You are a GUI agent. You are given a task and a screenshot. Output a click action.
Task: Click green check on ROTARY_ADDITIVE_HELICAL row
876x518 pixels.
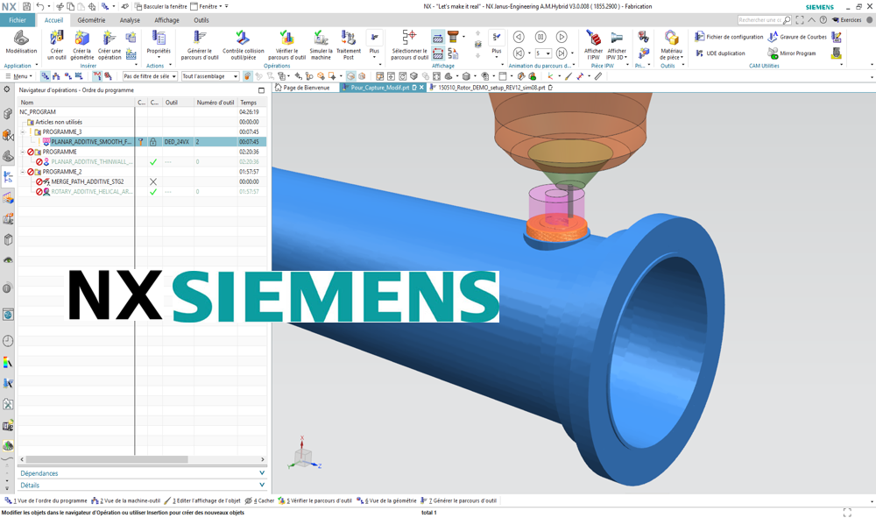pyautogui.click(x=153, y=192)
